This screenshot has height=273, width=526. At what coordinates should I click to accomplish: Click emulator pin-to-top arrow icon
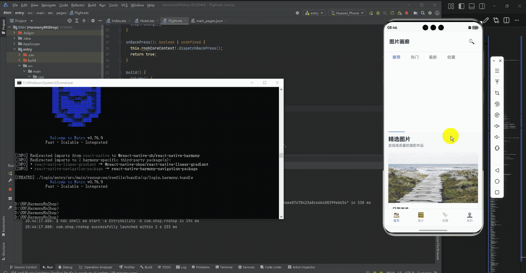point(497,82)
